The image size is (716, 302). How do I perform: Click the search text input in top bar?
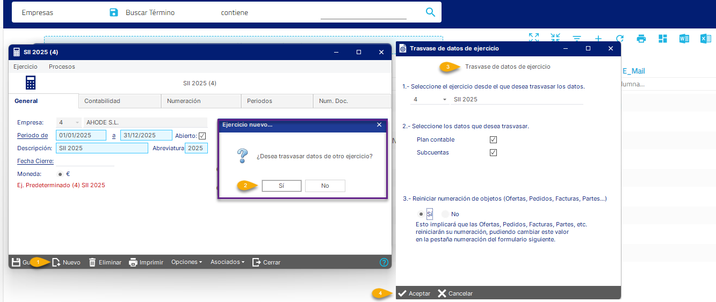[x=364, y=13]
